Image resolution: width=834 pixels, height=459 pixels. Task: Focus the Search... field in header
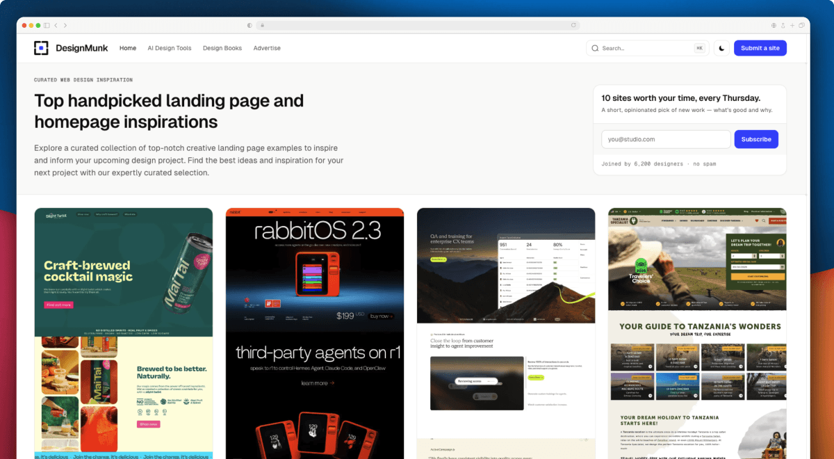pos(646,48)
